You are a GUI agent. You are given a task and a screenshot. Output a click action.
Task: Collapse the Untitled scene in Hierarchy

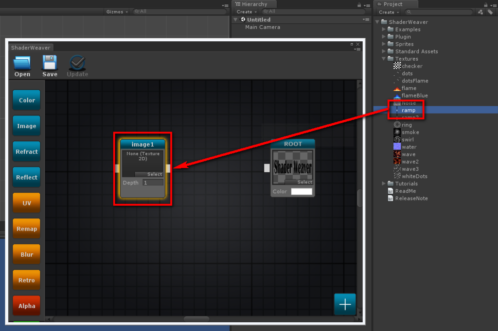(236, 19)
